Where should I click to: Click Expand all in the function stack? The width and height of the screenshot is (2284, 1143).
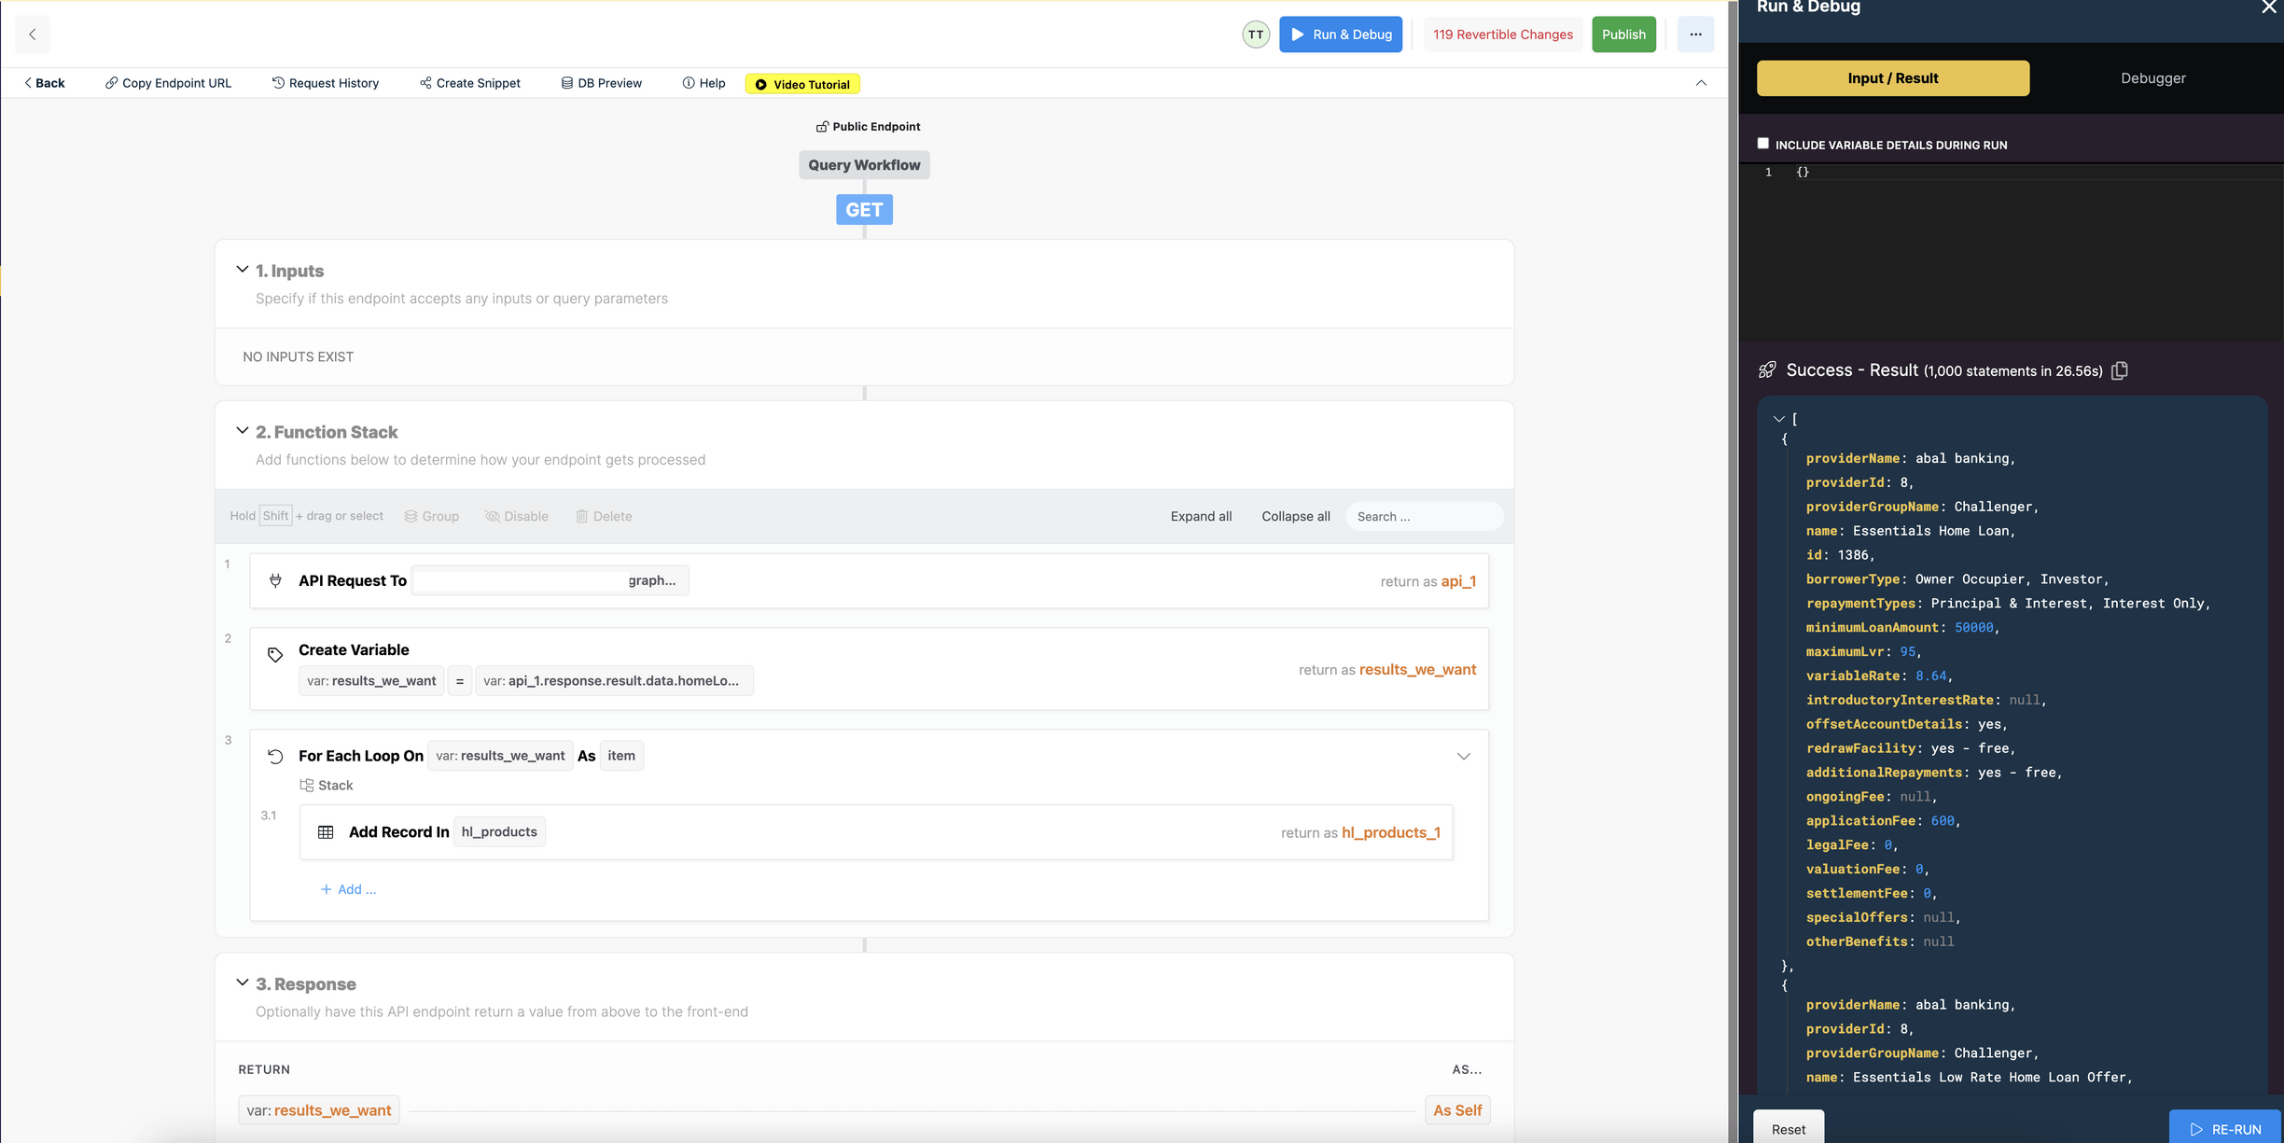1201,516
